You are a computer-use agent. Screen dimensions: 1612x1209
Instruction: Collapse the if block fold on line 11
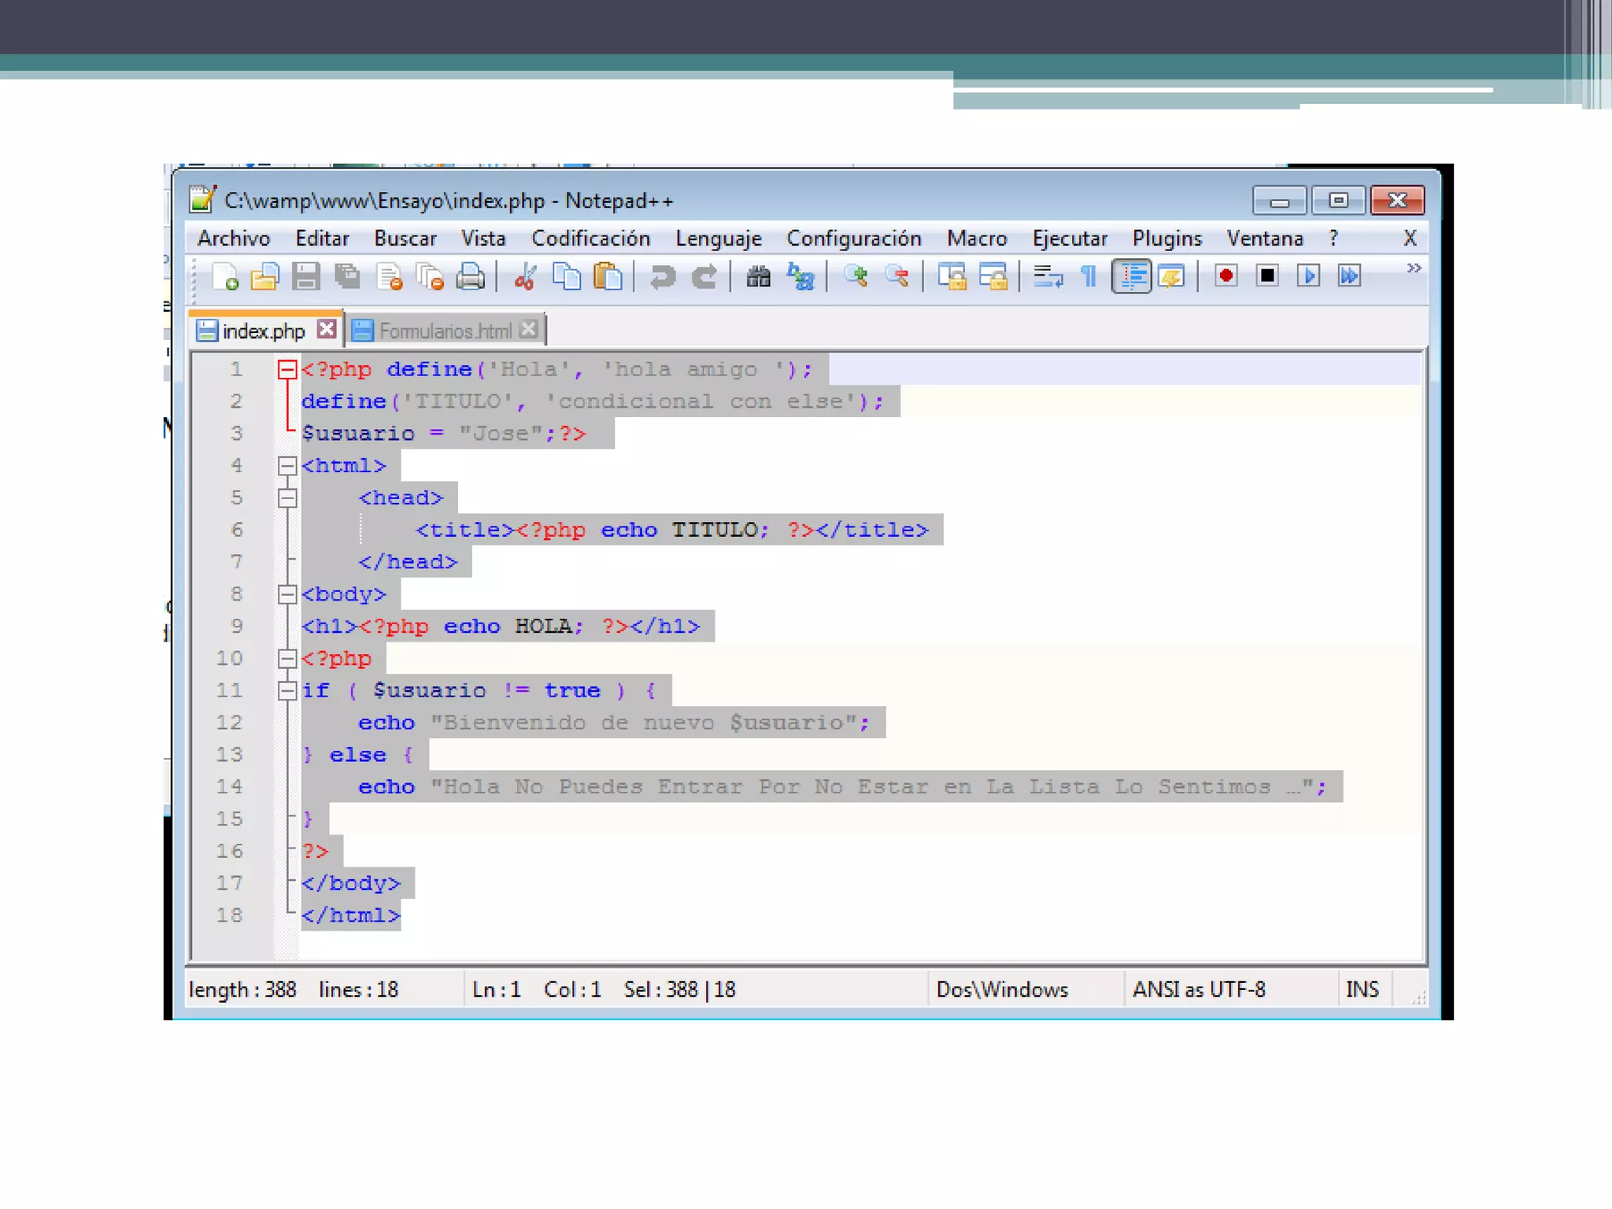click(x=287, y=691)
